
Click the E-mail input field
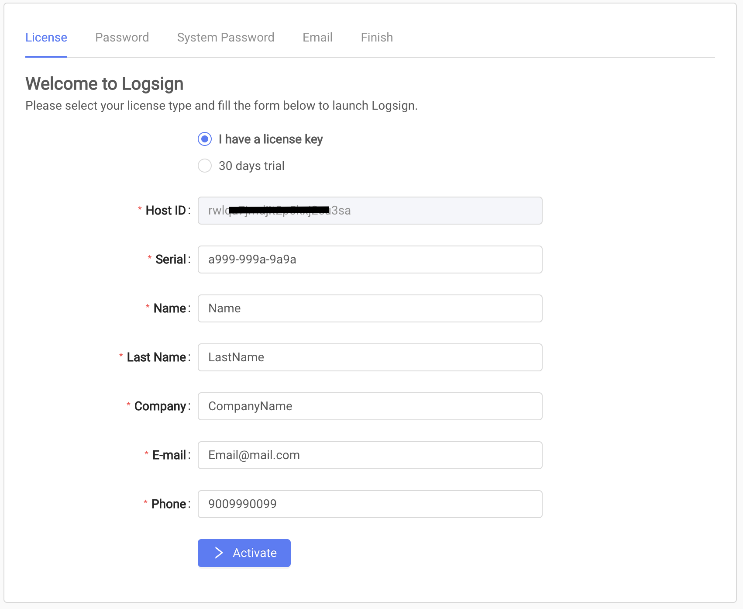tap(370, 455)
